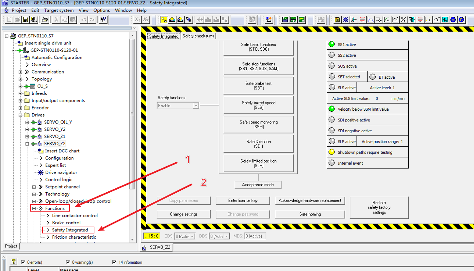
Task: Click the Save project floppy disk icon
Action: tap(25, 20)
